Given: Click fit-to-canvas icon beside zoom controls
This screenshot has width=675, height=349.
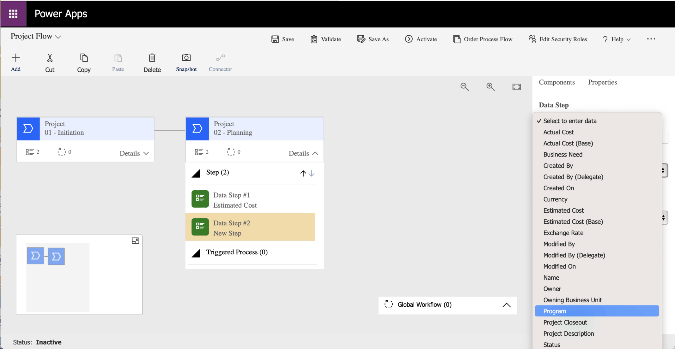Looking at the screenshot, I should click(517, 87).
